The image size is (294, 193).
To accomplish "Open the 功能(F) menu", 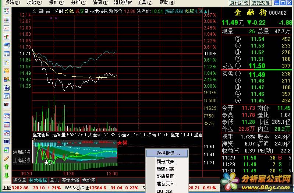I will (35, 3).
